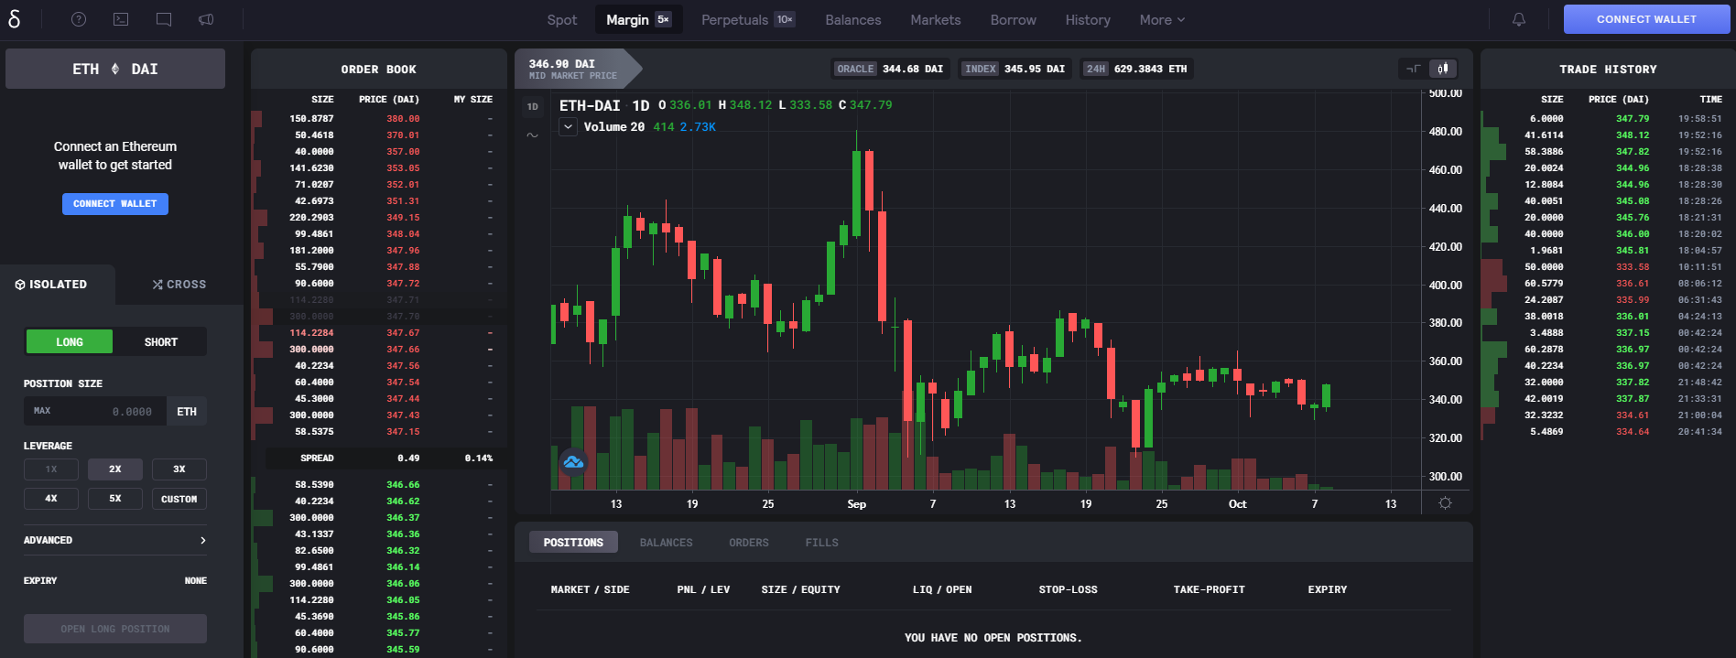Viewport: 1736px width, 658px height.
Task: Click ask price 380.00 in order book
Action: coord(403,119)
